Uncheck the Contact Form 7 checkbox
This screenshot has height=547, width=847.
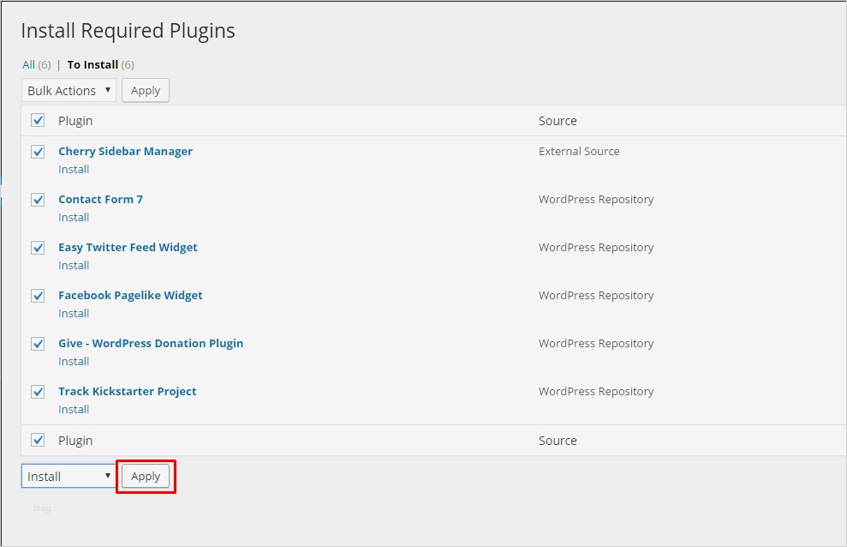coord(38,200)
